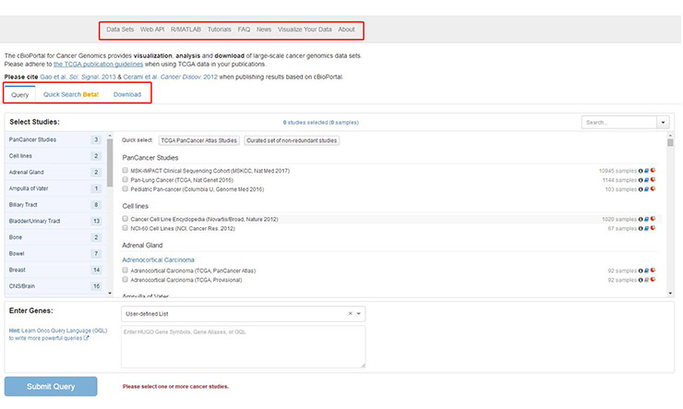The height and width of the screenshot is (409, 683).
Task: Open Cerami et al. Cancer Discov. 2012 citation
Action: [171, 78]
